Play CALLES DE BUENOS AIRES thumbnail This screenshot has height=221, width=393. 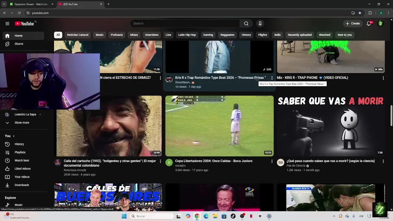point(108,197)
